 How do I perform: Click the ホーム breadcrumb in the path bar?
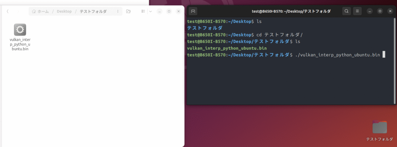(x=40, y=11)
